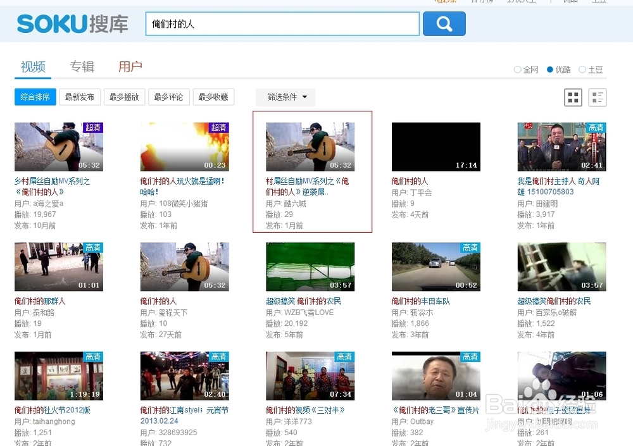Sort results by 最多收藏
633x446 pixels.
point(213,97)
